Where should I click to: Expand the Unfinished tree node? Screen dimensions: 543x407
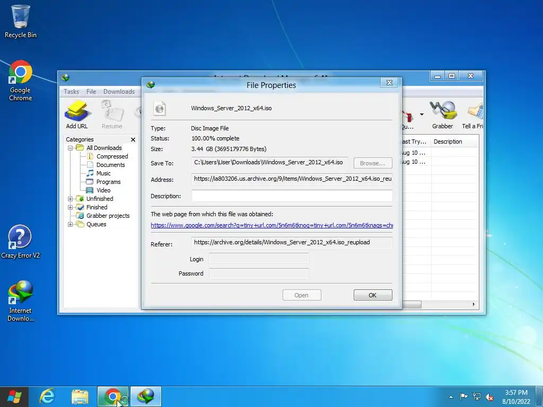point(71,199)
